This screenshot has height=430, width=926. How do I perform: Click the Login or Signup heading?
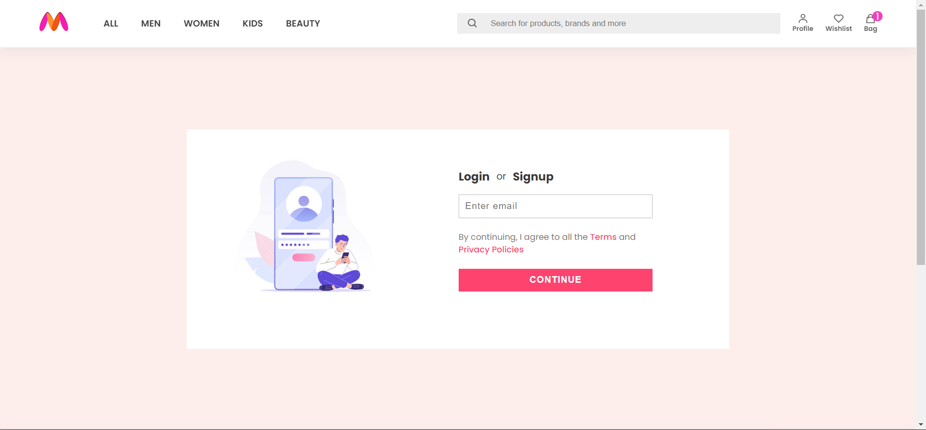[x=506, y=177]
